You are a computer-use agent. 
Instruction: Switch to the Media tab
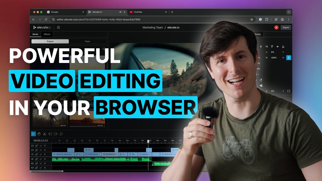pos(35,34)
